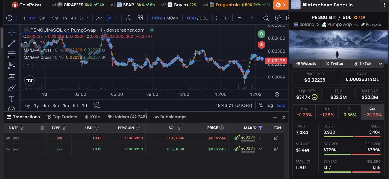Open the KOLs tab
This screenshot has height=179, width=389.
pyautogui.click(x=92, y=117)
